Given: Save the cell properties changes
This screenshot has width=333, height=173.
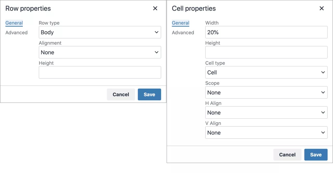Looking at the screenshot, I should coord(316,155).
